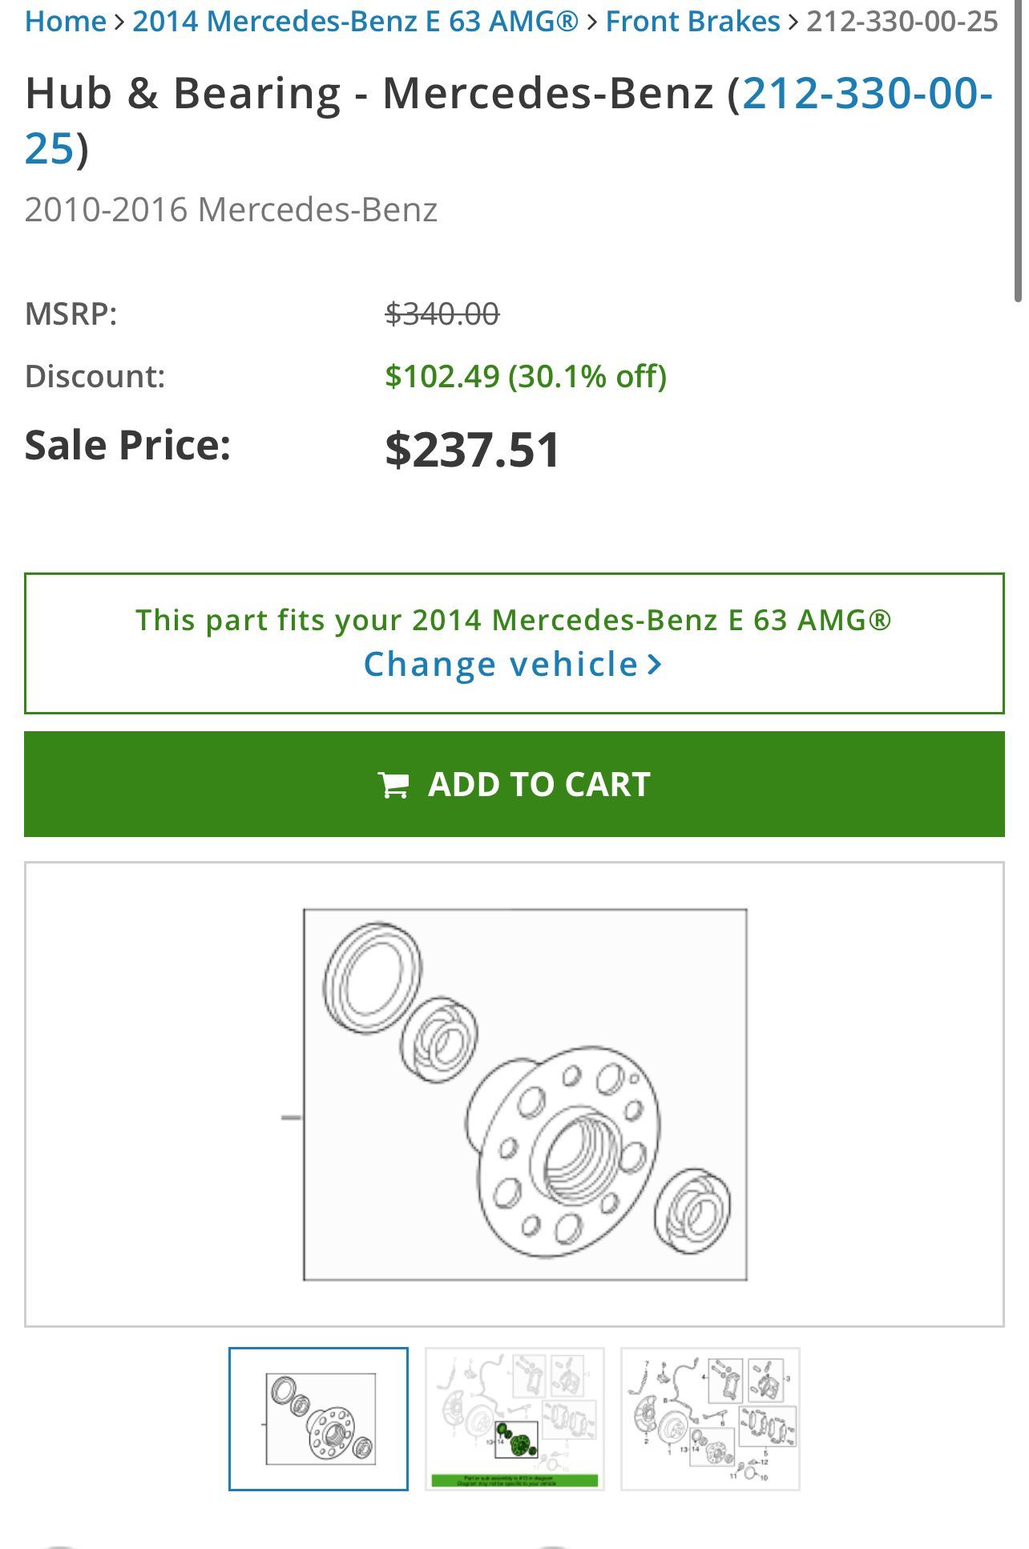Click the crossed-out $340.00 MSRP
The height and width of the screenshot is (1549, 1029).
(442, 313)
